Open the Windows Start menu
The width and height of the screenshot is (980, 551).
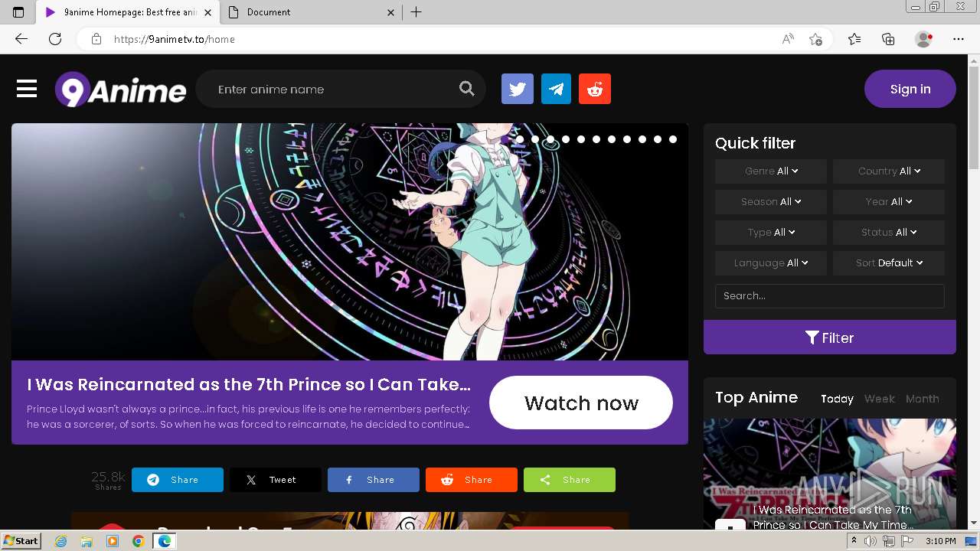(x=21, y=541)
